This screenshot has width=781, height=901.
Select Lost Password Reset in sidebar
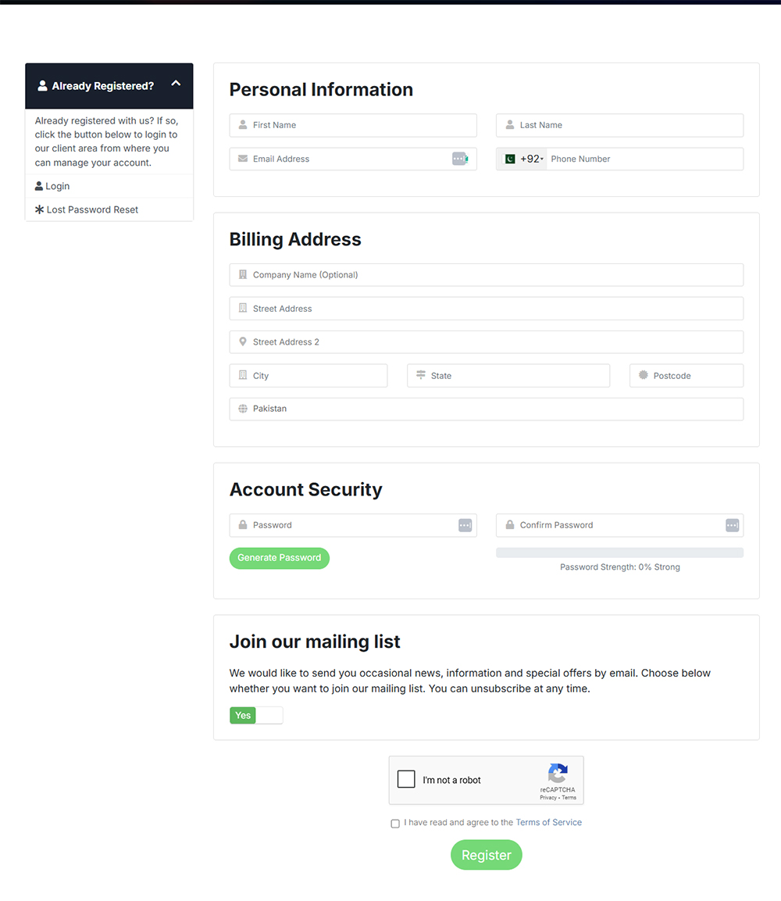[92, 209]
